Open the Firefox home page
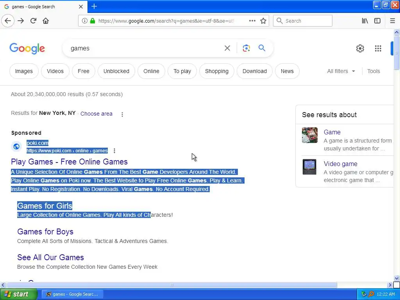 coord(46,21)
